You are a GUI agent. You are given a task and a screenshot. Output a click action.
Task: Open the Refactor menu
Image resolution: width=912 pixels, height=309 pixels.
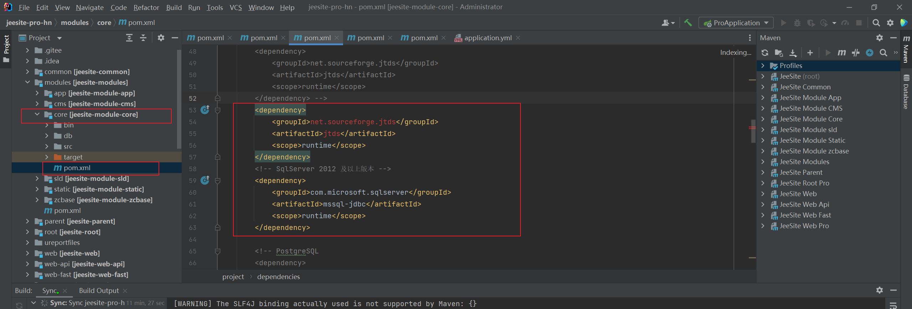tap(146, 7)
